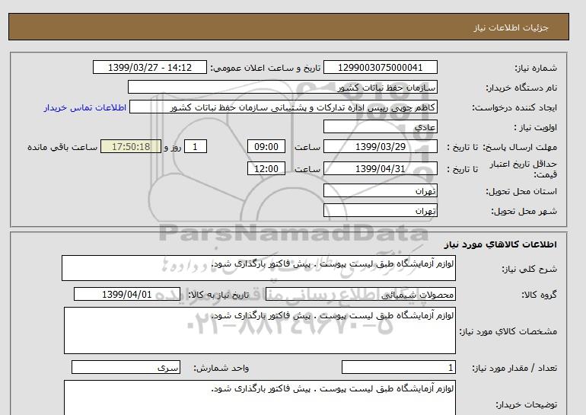Click the quantity field showing 1
Screen dimensions: 586x415
398,368
